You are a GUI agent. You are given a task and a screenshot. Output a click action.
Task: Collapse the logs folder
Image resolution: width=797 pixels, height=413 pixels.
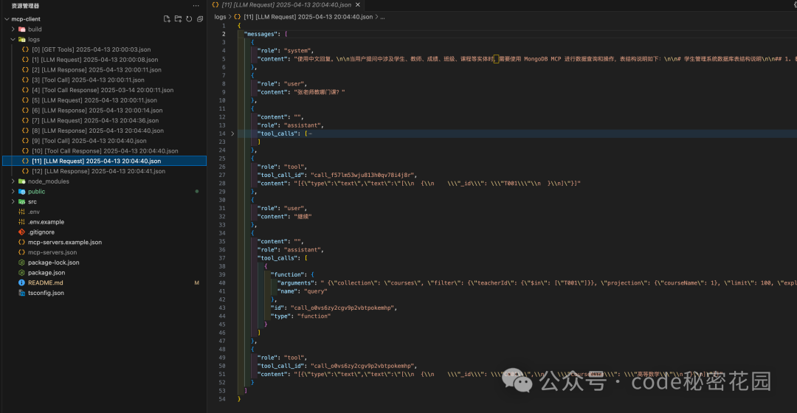[x=13, y=39]
